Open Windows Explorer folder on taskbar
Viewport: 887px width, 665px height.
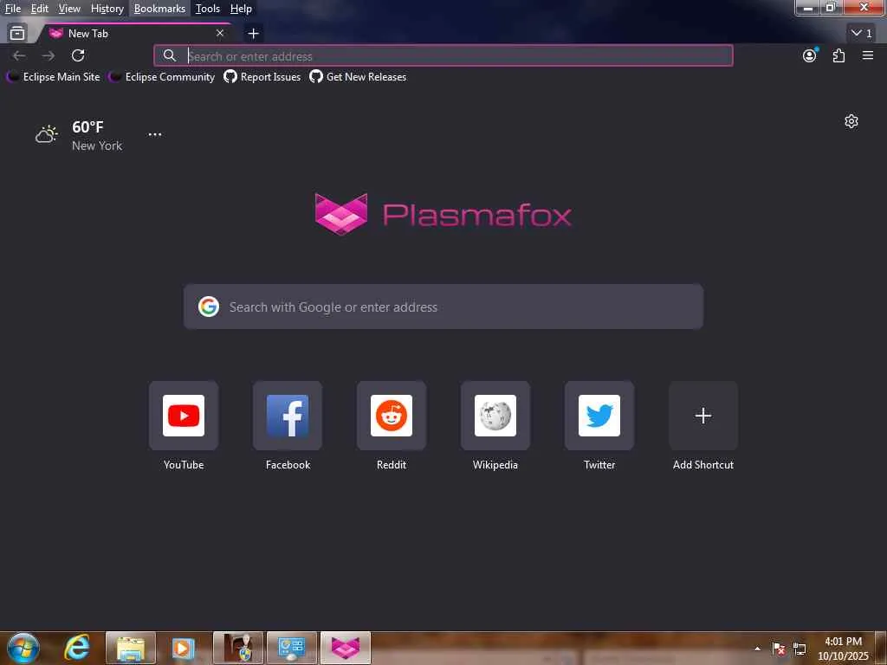(x=131, y=648)
